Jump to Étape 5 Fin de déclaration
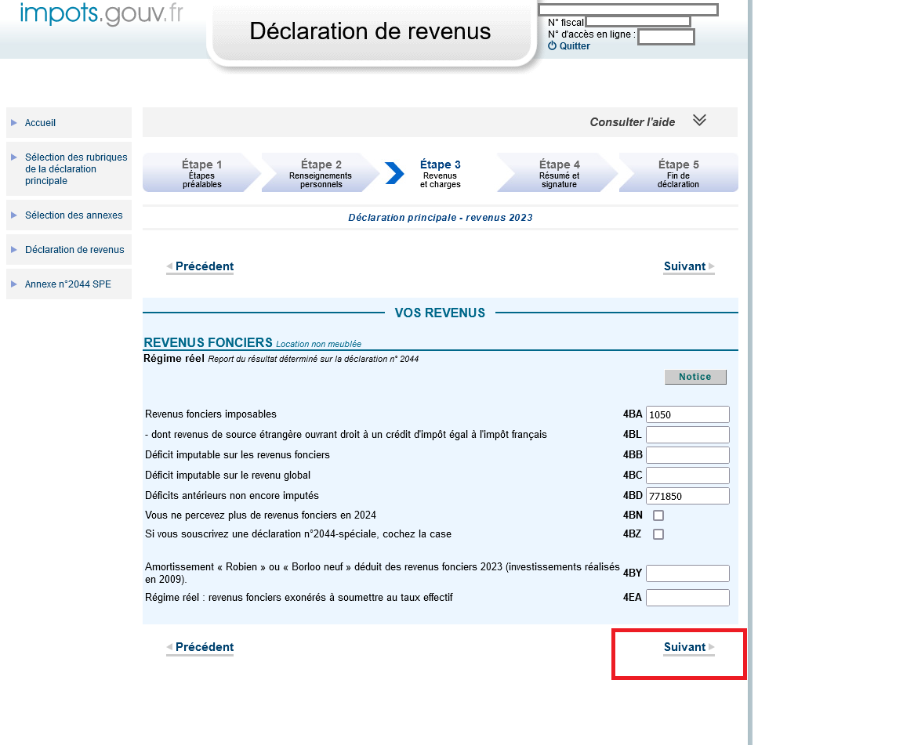This screenshot has height=745, width=903. coord(678,173)
